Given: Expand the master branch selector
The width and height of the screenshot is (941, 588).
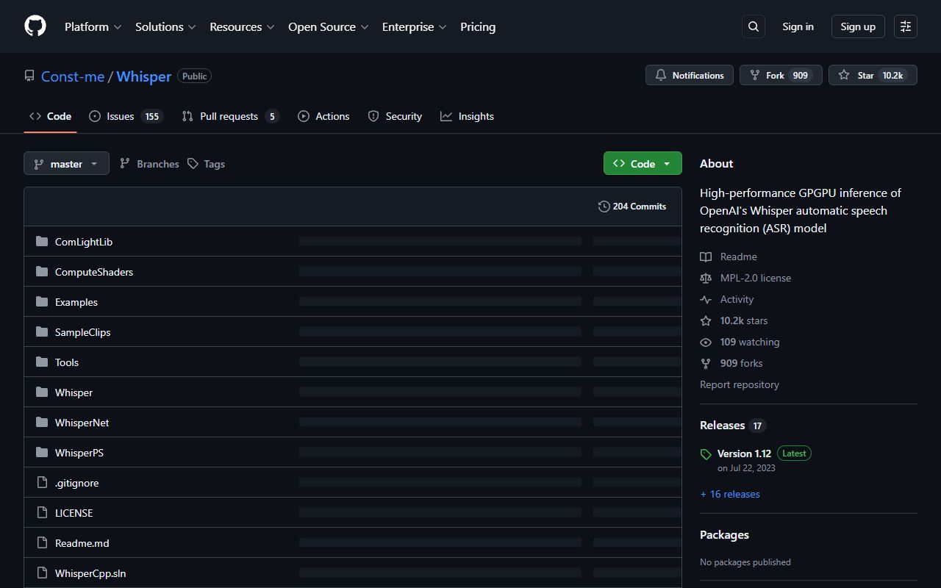Looking at the screenshot, I should tap(66, 163).
